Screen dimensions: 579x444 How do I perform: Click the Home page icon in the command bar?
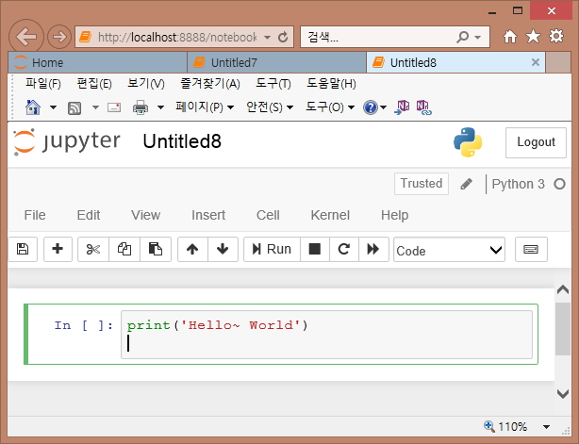[33, 107]
